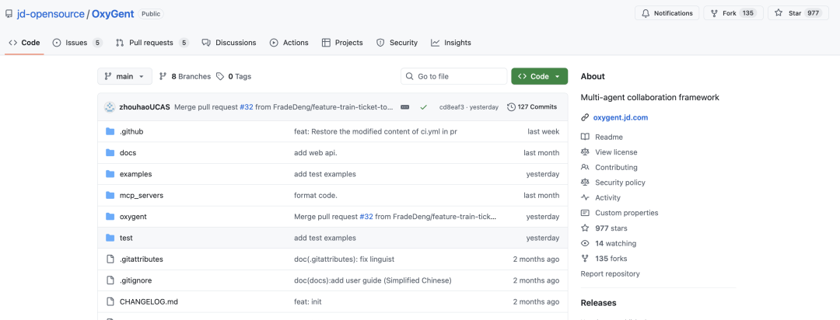
Task: Click the Report repository link
Action: coord(611,274)
